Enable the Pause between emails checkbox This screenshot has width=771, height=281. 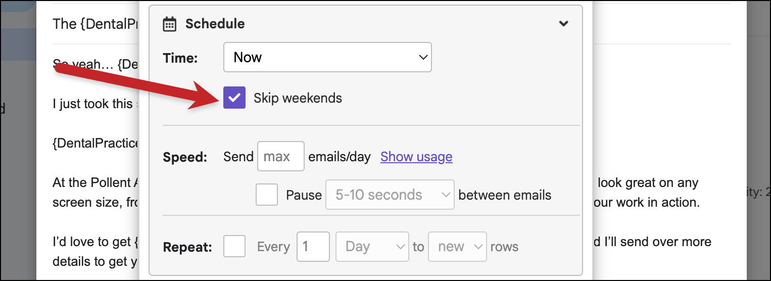(267, 195)
